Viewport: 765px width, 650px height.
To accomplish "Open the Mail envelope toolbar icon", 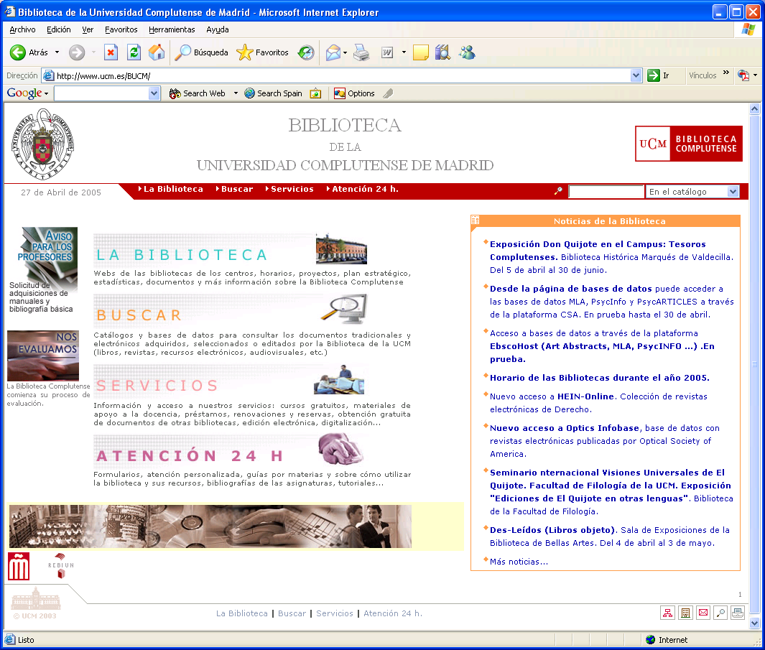I will 333,52.
